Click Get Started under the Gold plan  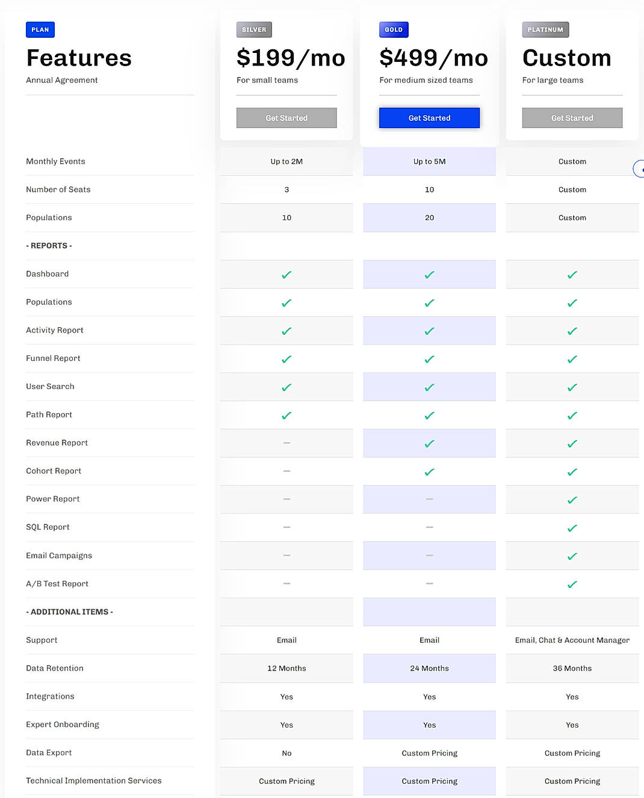[429, 118]
